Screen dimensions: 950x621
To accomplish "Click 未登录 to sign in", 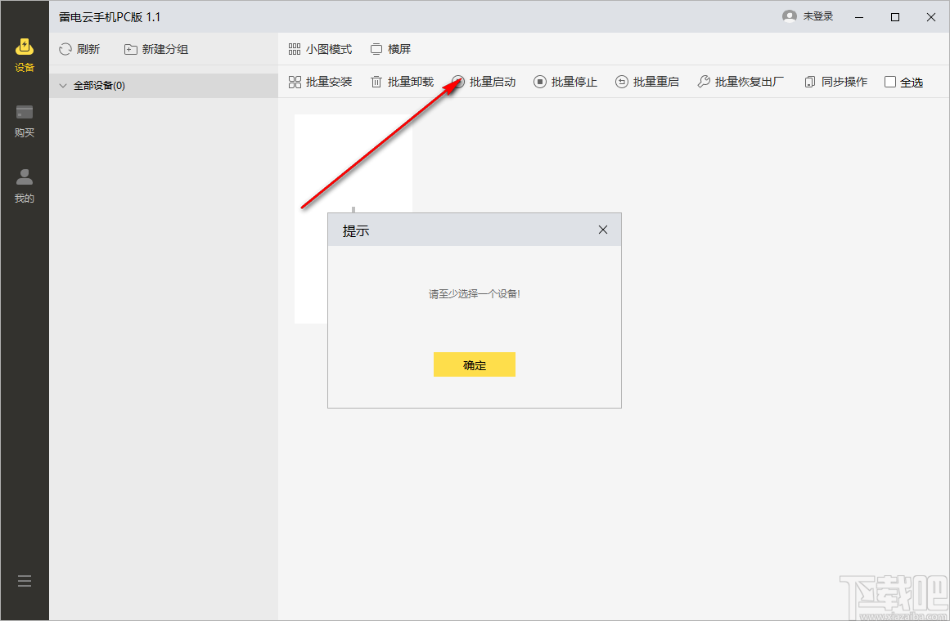I will coord(808,16).
